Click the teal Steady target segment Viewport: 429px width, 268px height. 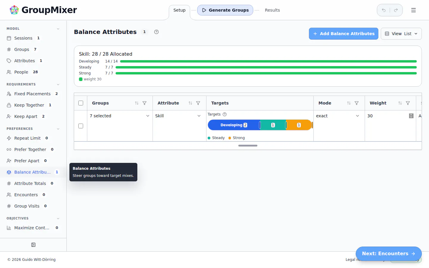[273, 125]
